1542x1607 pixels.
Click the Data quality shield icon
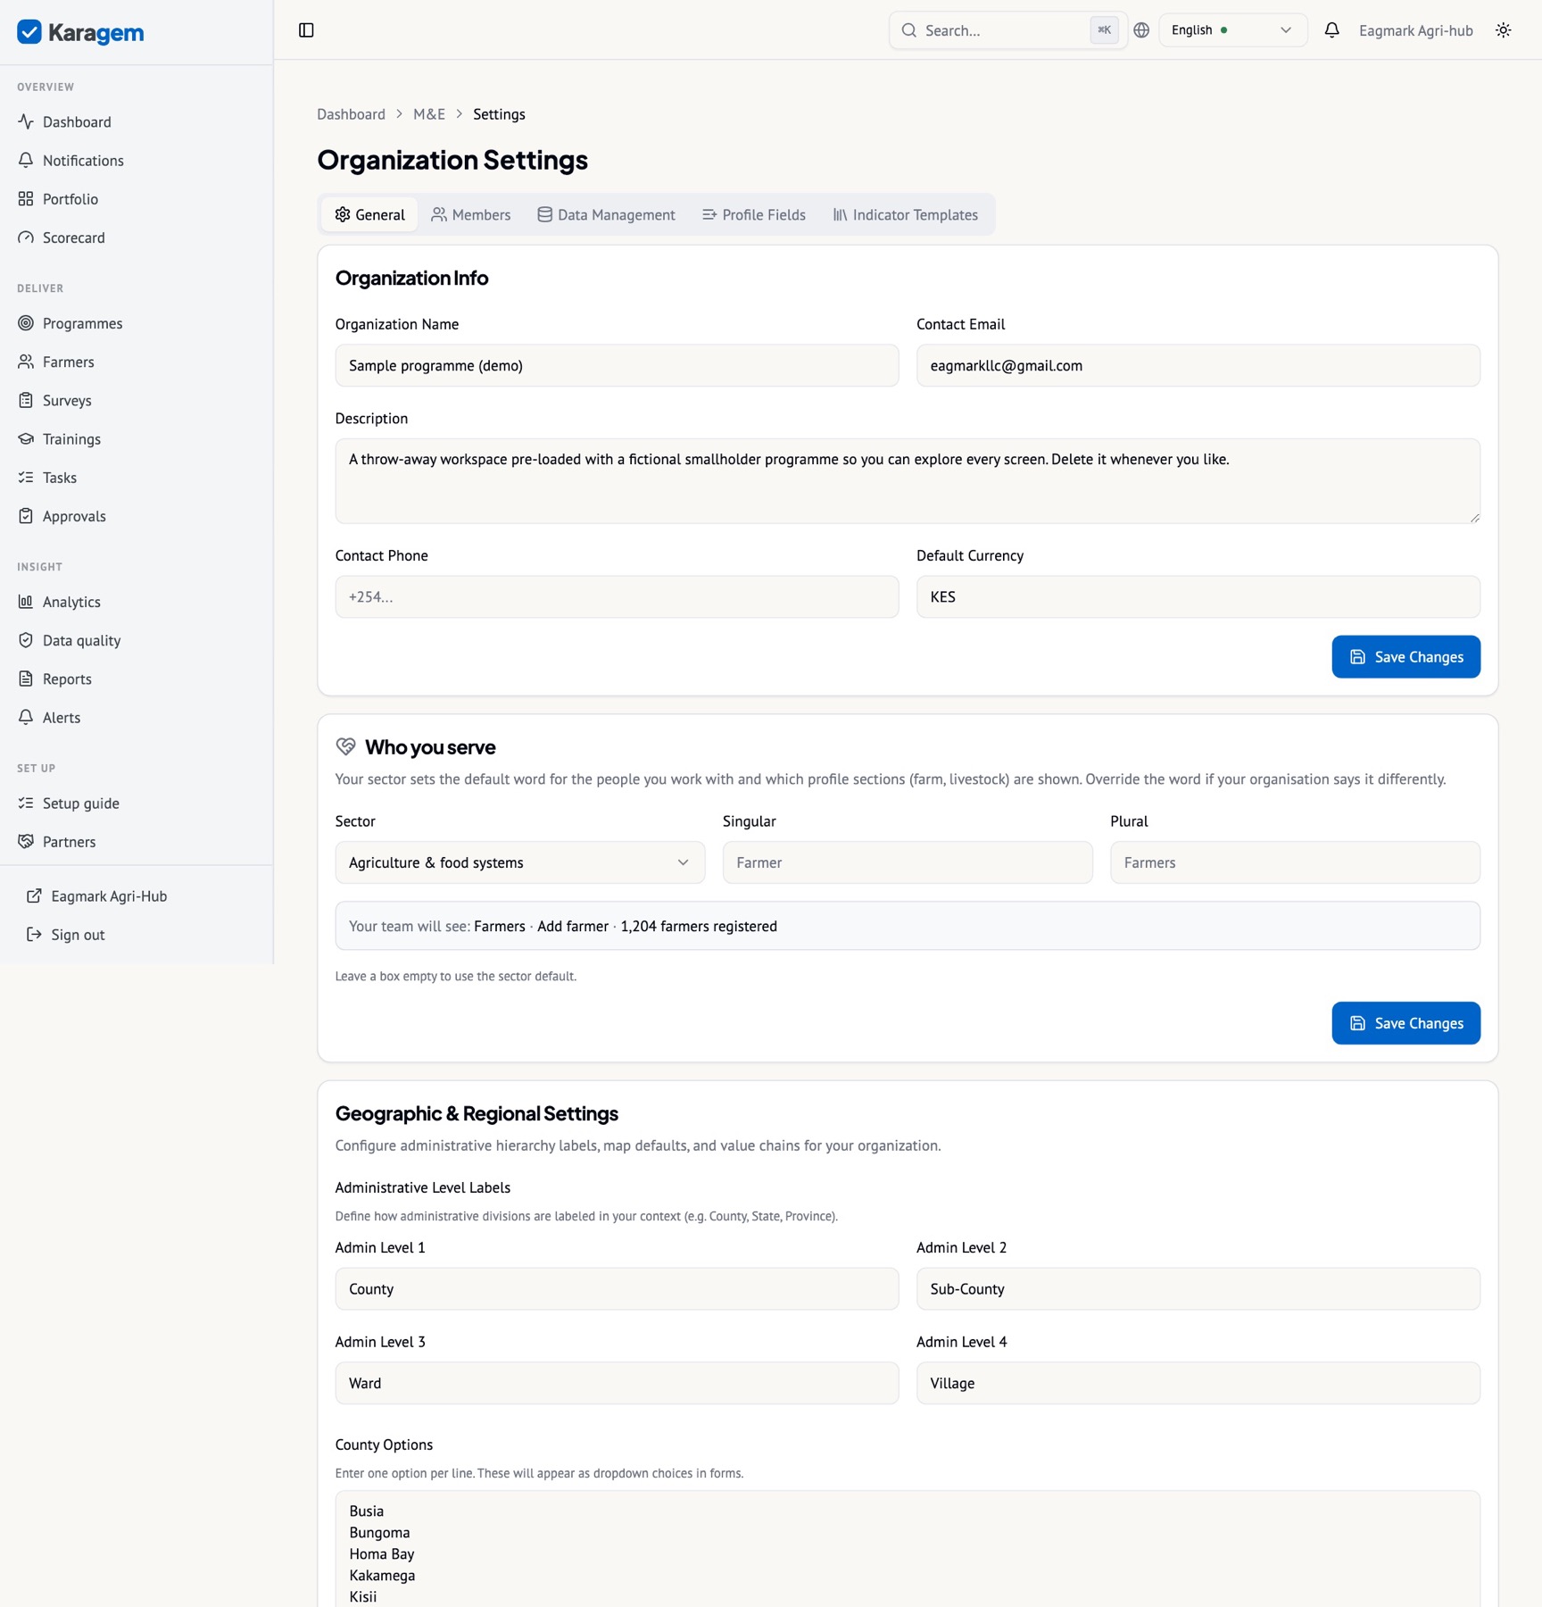[x=26, y=640]
